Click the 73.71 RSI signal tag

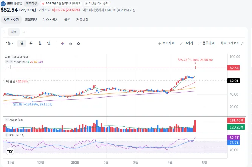click(x=233, y=143)
